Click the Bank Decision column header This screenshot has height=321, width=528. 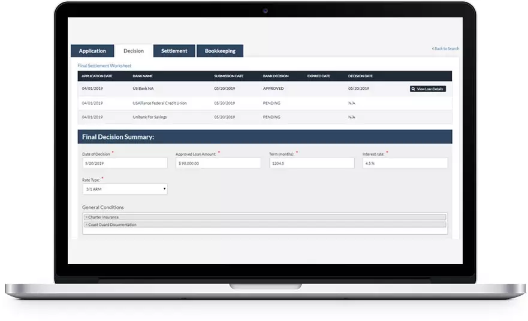(276, 76)
